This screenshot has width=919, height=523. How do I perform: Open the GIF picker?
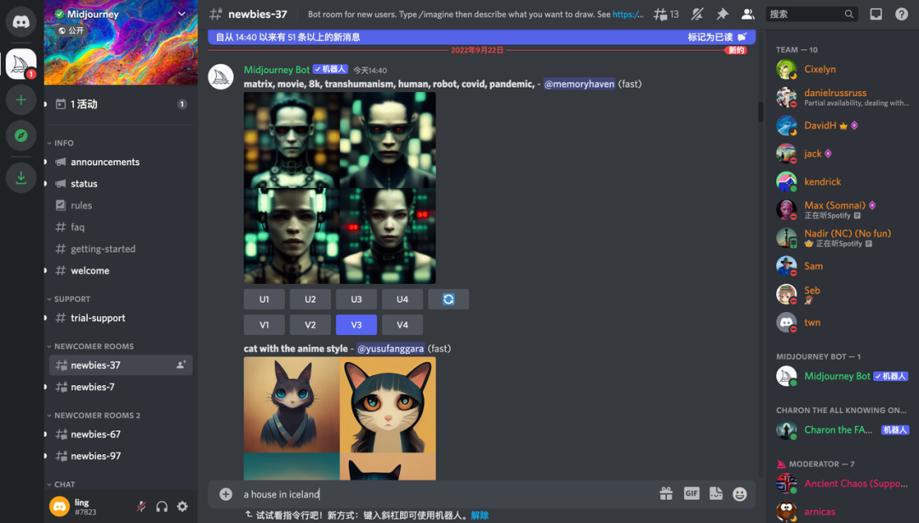(x=692, y=494)
